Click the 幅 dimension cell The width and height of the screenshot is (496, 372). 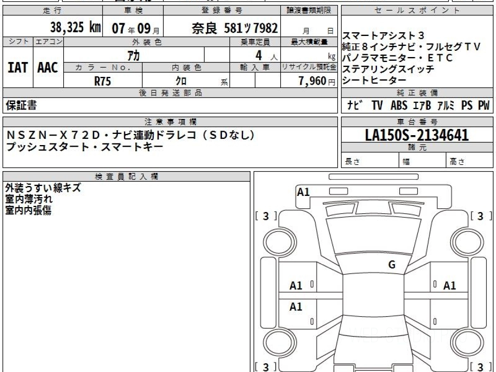[422, 160]
